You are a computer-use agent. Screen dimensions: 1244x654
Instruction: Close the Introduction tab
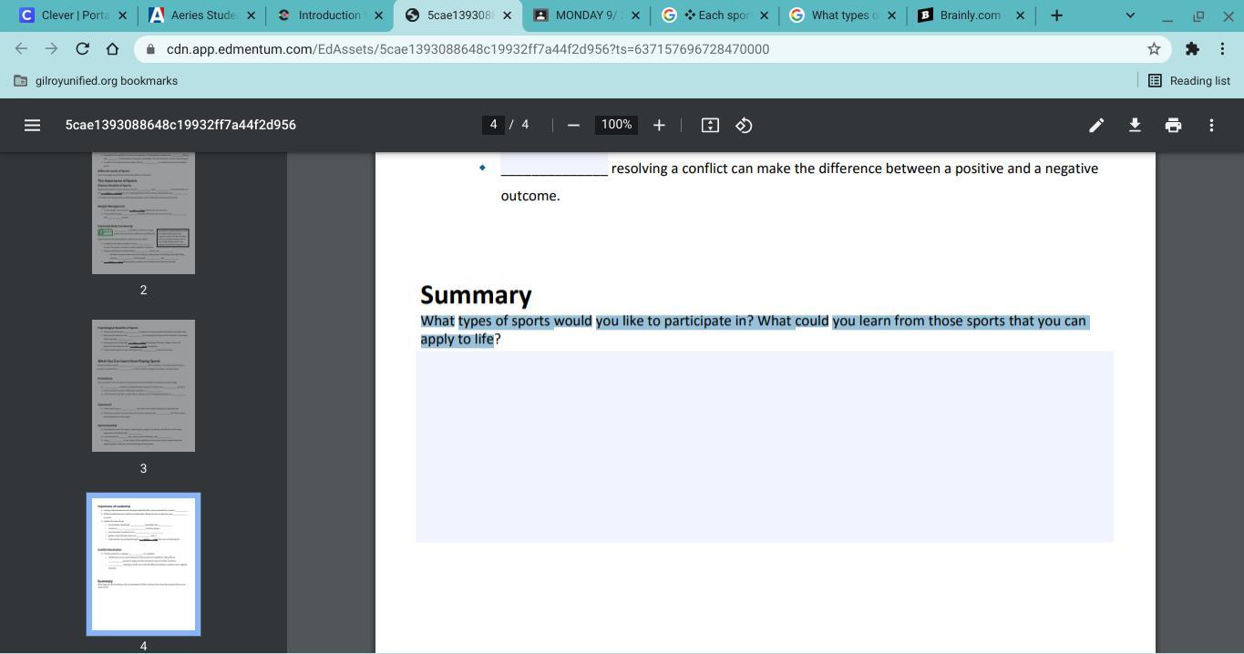click(x=379, y=15)
